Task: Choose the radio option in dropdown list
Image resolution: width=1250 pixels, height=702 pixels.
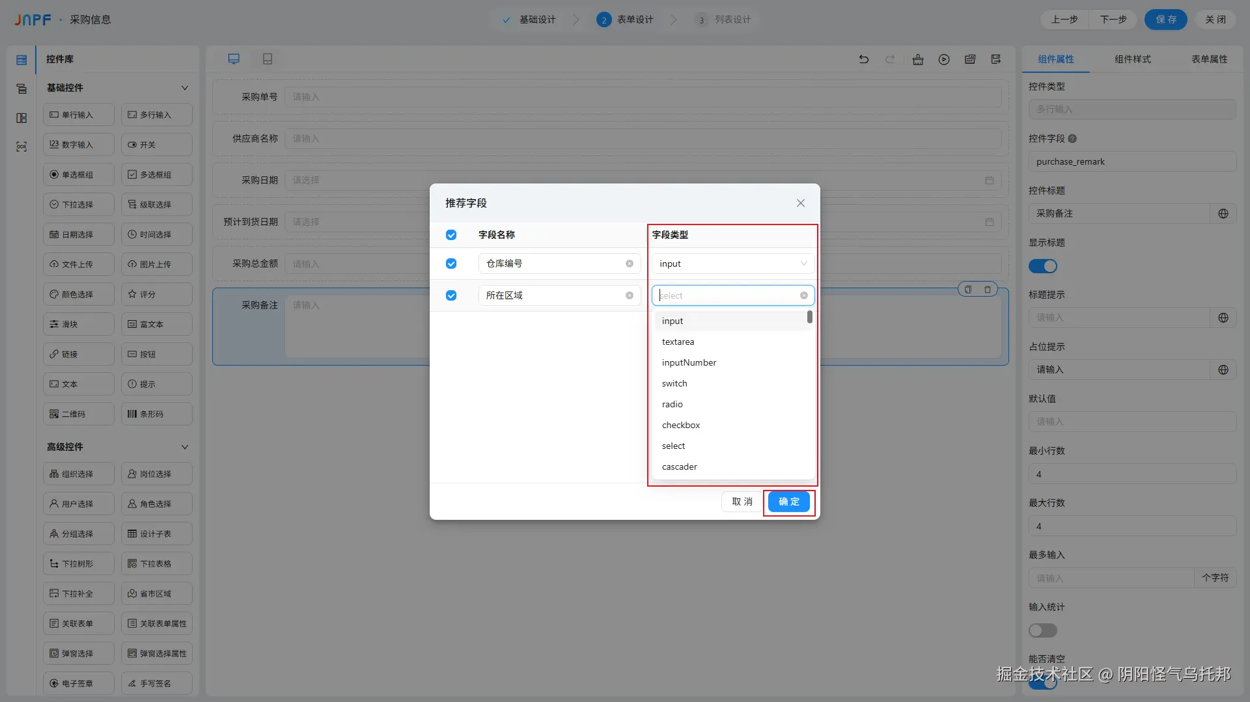Action: pos(732,404)
